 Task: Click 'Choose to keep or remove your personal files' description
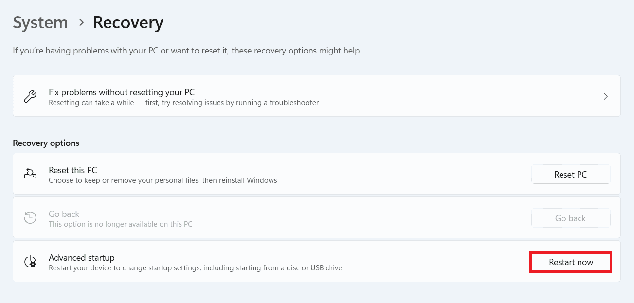[163, 180]
